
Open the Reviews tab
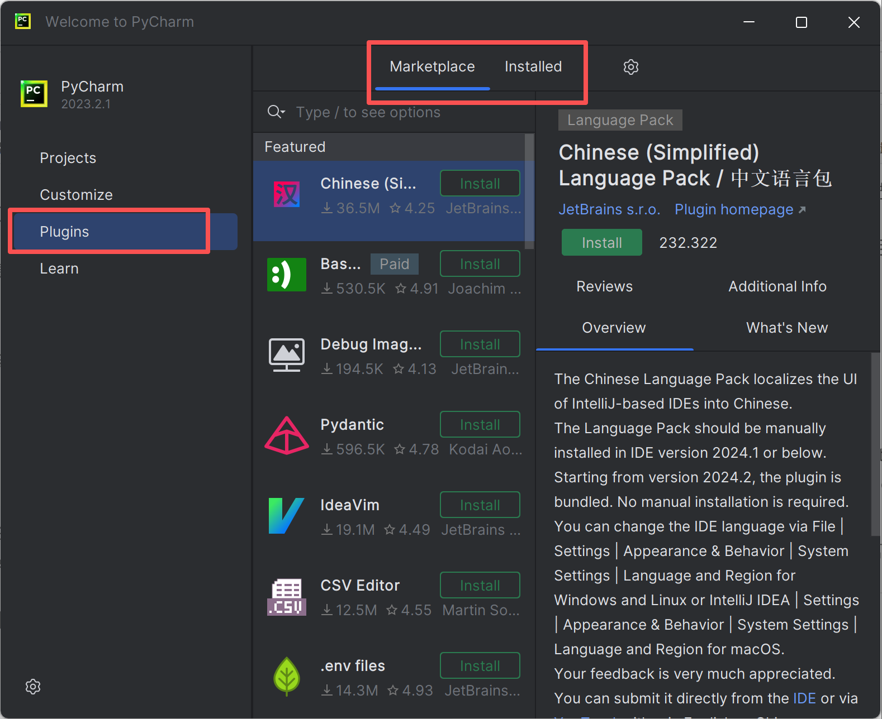[x=604, y=286]
